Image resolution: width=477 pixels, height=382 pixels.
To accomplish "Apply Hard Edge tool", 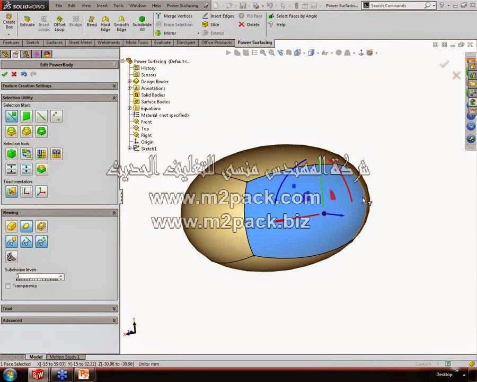I will [105, 24].
